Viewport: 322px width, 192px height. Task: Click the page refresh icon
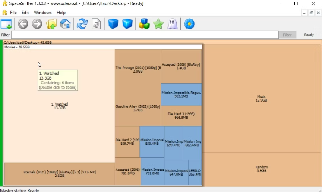(96, 24)
